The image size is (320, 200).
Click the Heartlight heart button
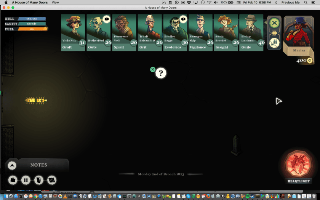299,164
